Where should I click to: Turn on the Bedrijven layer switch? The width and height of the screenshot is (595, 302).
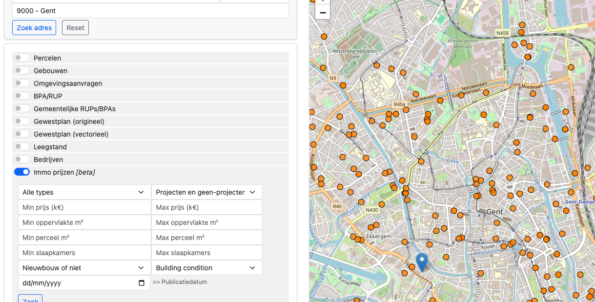point(22,159)
